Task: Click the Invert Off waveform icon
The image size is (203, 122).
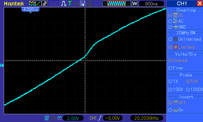Action: [x=176, y=102]
